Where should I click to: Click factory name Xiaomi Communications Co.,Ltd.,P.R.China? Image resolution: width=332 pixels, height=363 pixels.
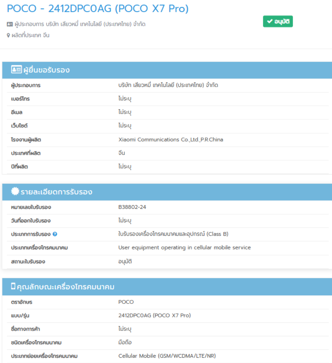(x=171, y=140)
